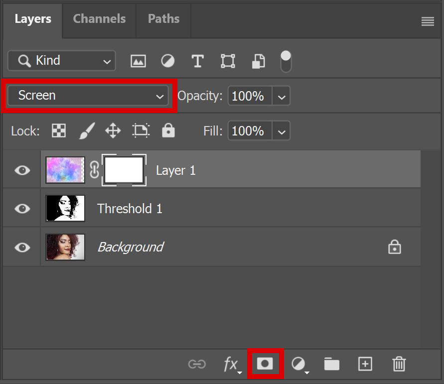Create a new layer plus icon

tap(365, 364)
